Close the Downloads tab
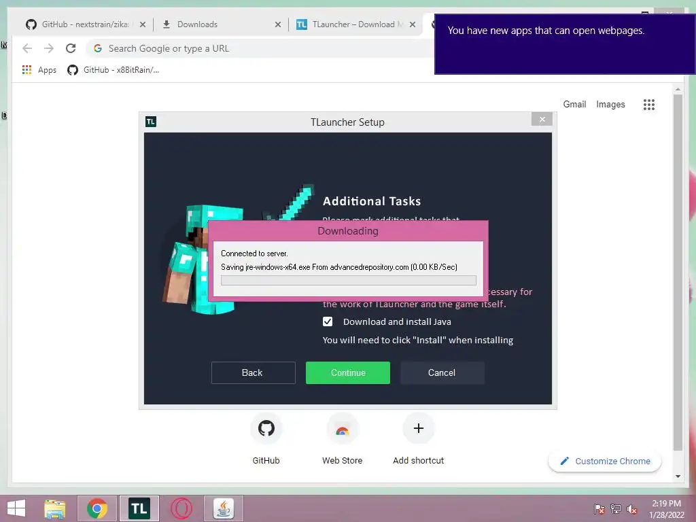This screenshot has width=696, height=522. [x=278, y=24]
